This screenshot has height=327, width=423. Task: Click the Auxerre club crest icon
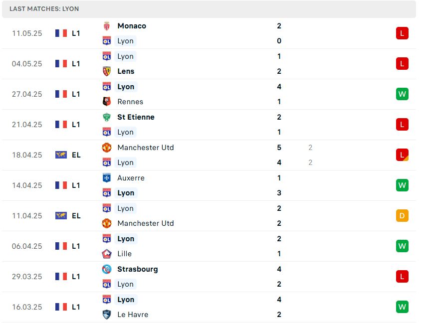click(107, 178)
